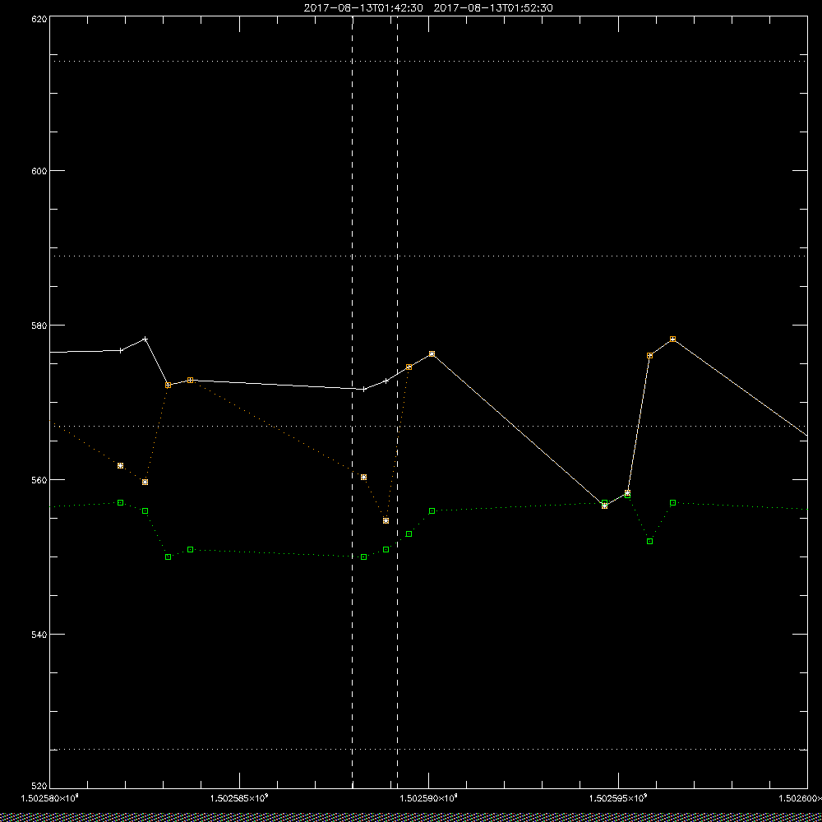Click the green square marker at 556 on the left side
Image resolution: width=822 pixels, height=822 pixels.
[x=145, y=510]
